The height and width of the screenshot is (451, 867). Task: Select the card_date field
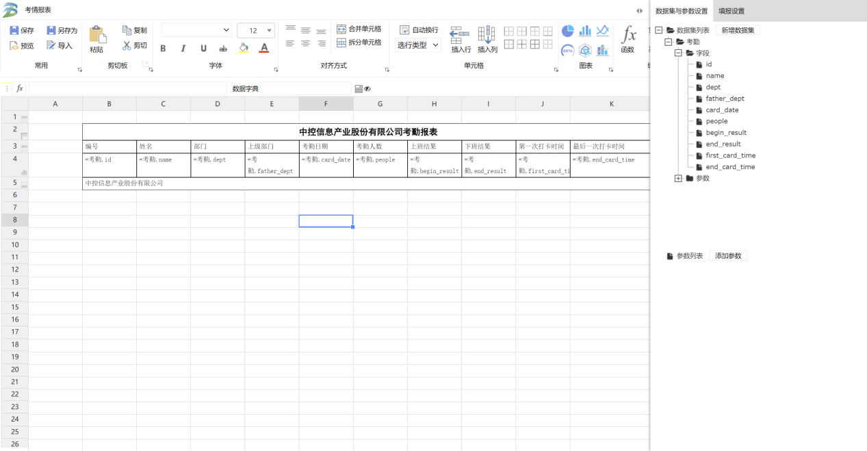point(722,109)
